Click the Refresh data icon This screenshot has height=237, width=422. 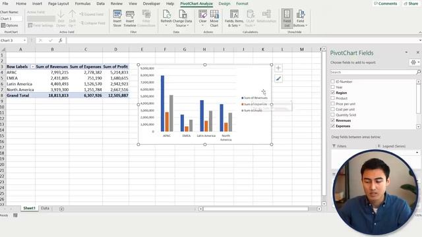tap(166, 14)
